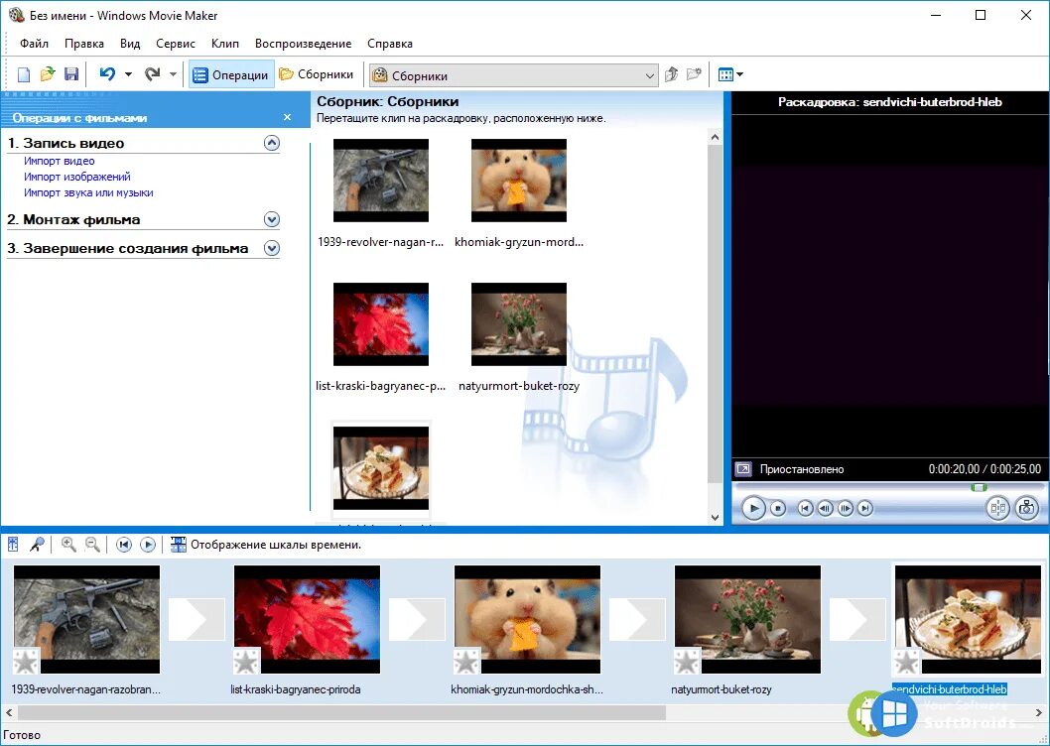Create a new project with the blank page icon
Viewport: 1050px width, 746px height.
(x=24, y=74)
